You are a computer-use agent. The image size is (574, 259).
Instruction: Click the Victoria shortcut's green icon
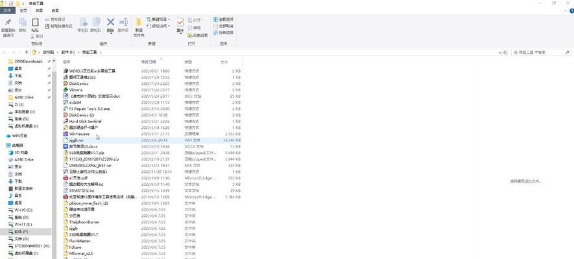tap(66, 90)
